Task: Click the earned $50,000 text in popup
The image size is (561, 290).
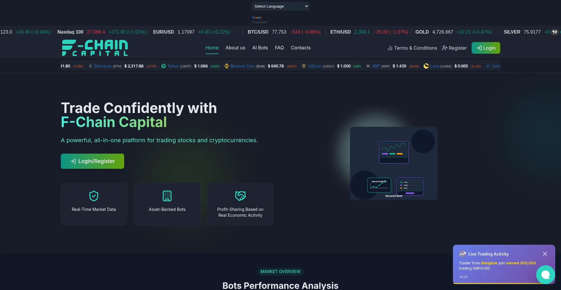Action: [521, 263]
